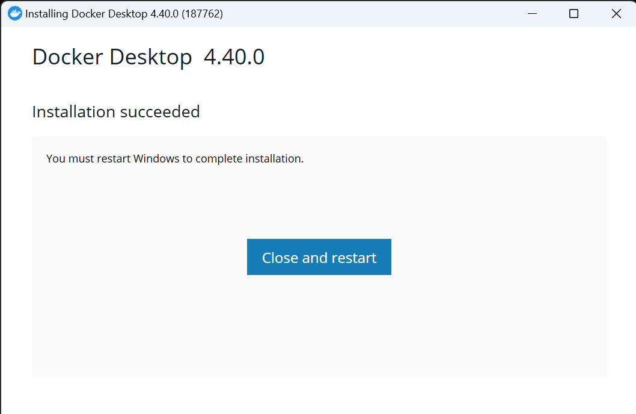This screenshot has height=414, width=636.
Task: Click the 'Docker Desktop 4.40.0' heading
Action: point(148,57)
